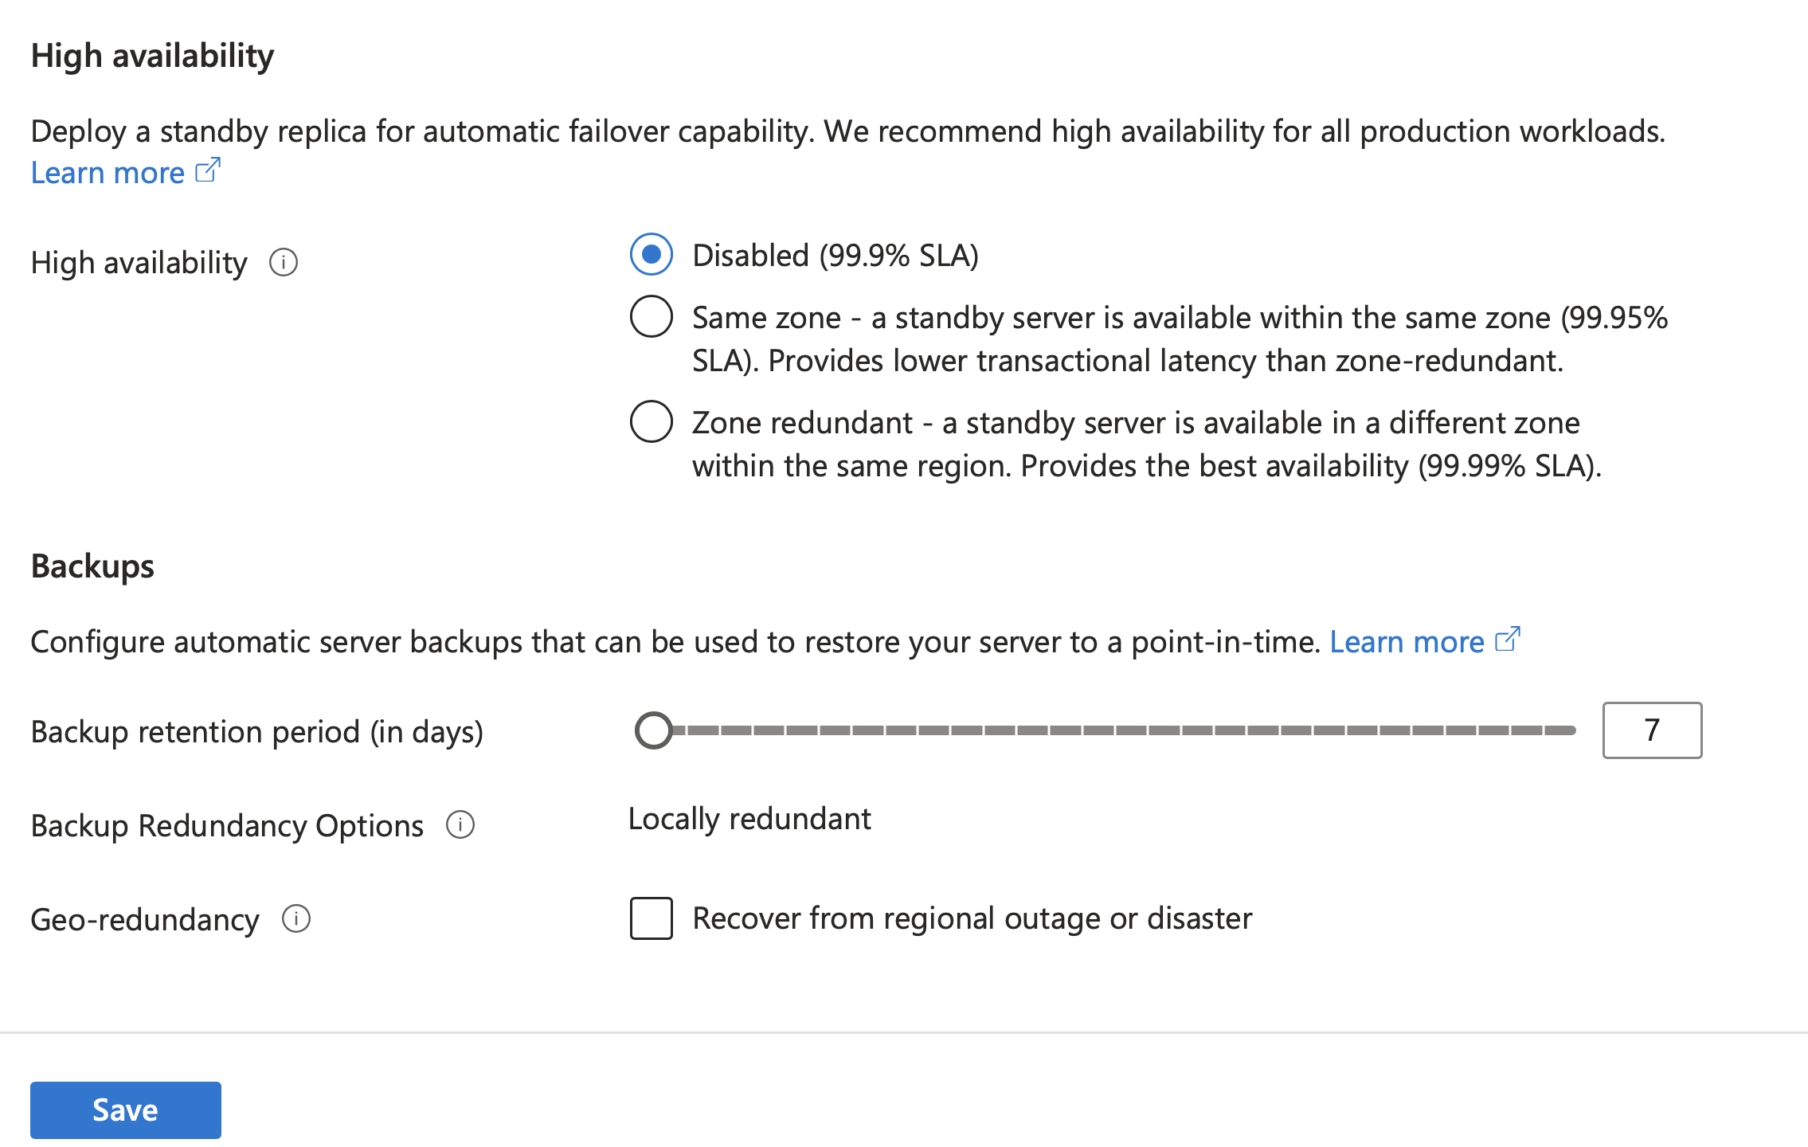Click the Backup Redundancy Options label

pyautogui.click(x=227, y=825)
